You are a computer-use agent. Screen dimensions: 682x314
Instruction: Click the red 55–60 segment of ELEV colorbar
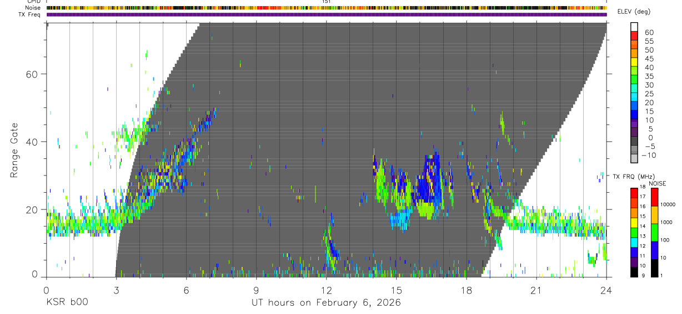click(x=634, y=37)
